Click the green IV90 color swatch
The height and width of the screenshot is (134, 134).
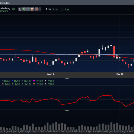[x=13, y=84]
